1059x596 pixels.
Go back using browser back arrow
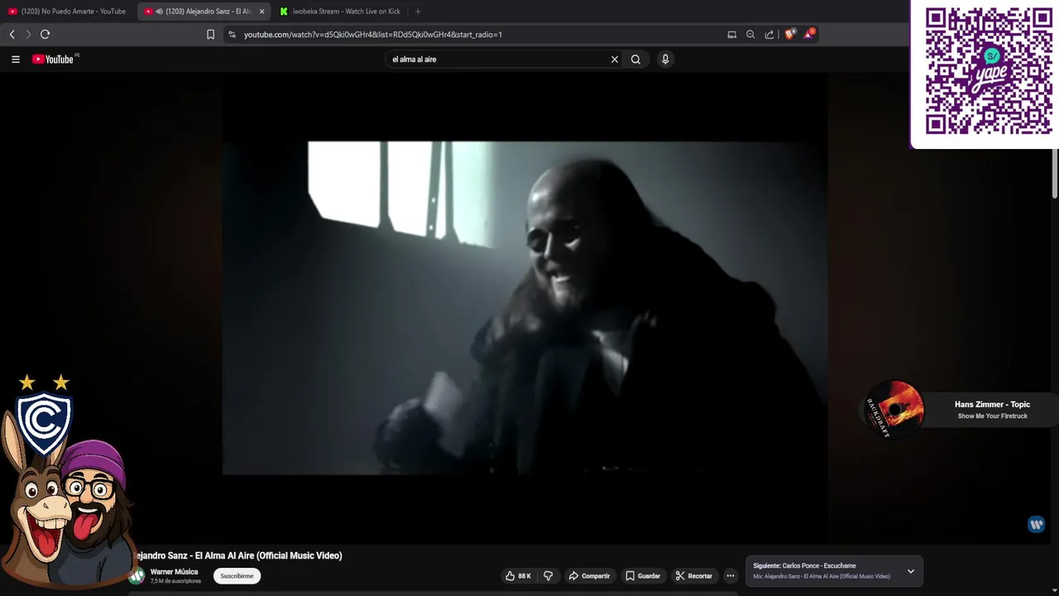[x=12, y=34]
